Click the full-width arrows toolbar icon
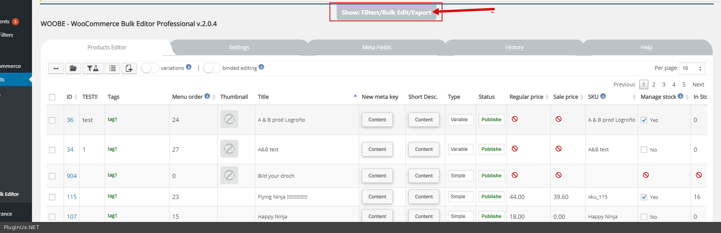 [56, 68]
